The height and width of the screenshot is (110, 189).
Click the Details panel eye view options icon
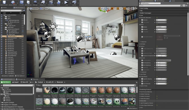[186, 6]
